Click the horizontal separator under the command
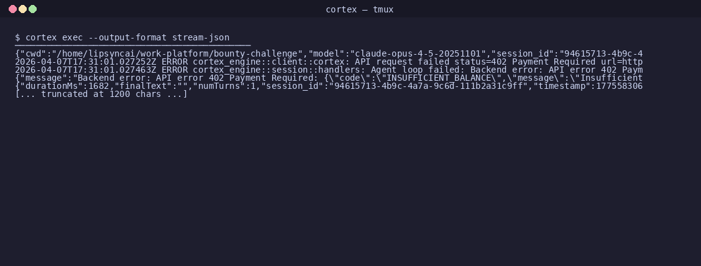Viewport: 701px width, 266px height. (133, 45)
